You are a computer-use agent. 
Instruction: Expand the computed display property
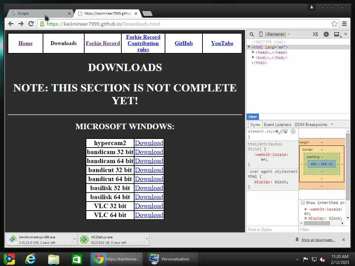[x=306, y=218]
